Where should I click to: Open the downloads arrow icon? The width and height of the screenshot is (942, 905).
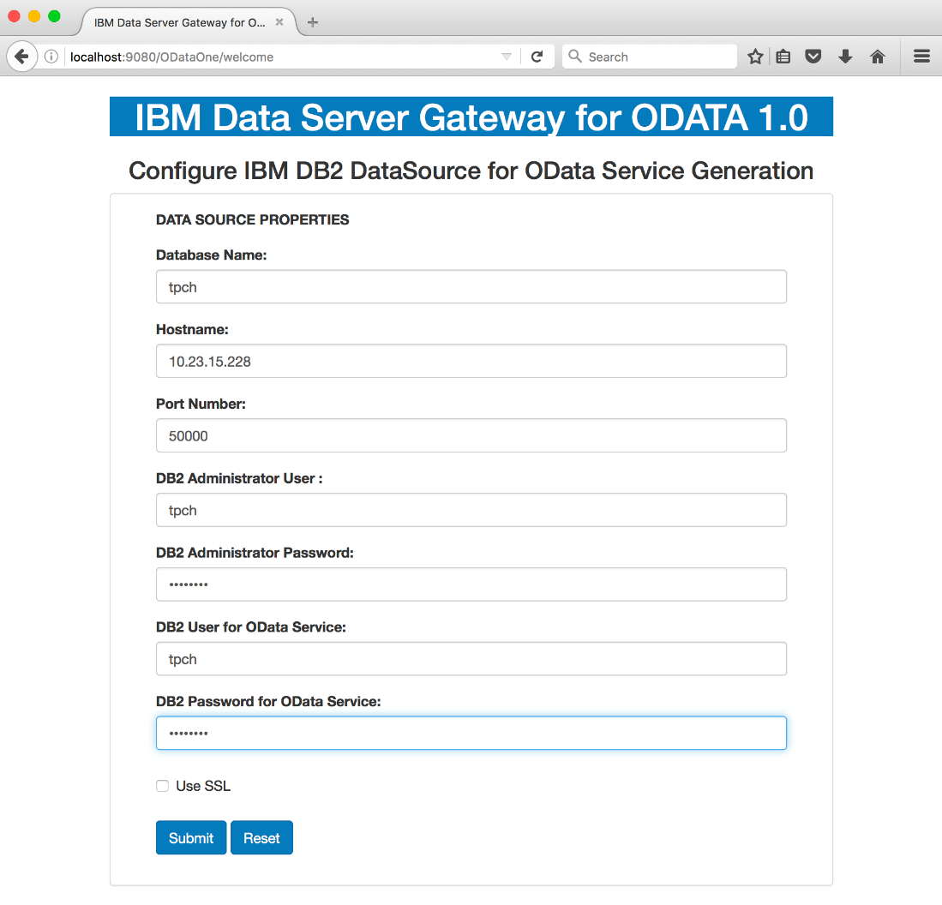click(845, 57)
